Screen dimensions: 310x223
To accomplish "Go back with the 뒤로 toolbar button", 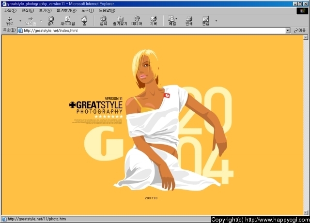I will point(10,21).
